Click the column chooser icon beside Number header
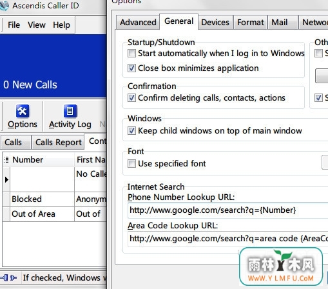Screen dimensions: 328x289 [x=6, y=159]
